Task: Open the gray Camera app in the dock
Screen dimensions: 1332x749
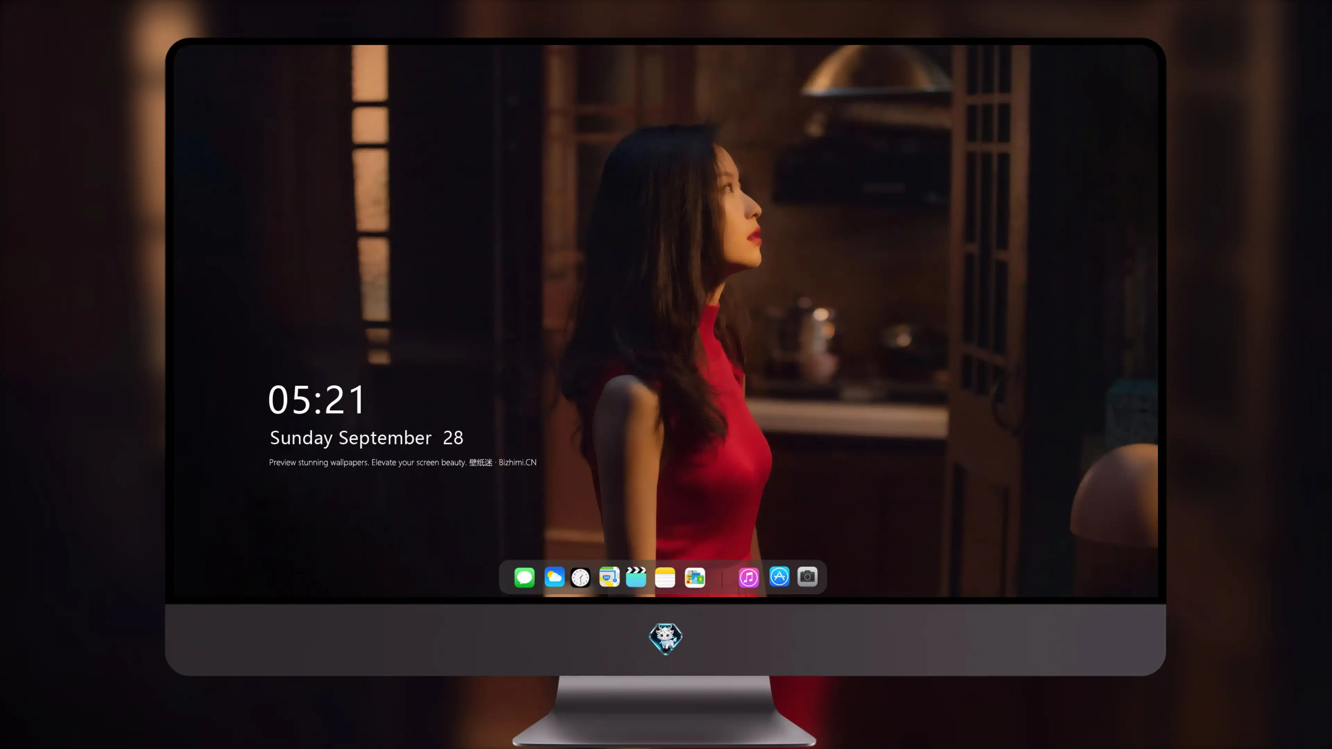Action: 807,577
